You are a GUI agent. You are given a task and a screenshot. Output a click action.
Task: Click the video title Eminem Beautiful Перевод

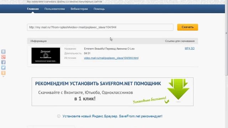click(109, 49)
